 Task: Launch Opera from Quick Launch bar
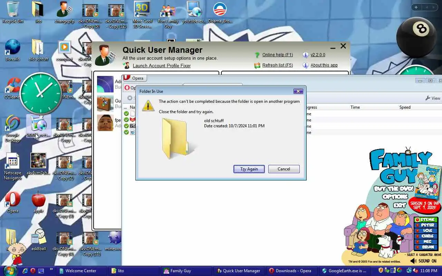point(33,271)
